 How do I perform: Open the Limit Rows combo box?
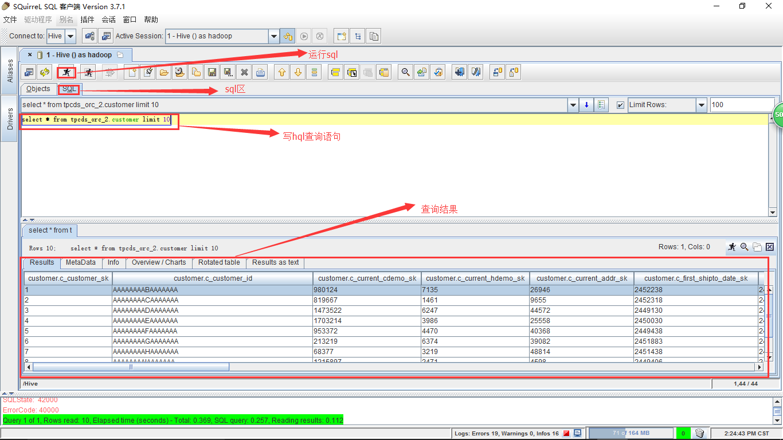tap(702, 105)
